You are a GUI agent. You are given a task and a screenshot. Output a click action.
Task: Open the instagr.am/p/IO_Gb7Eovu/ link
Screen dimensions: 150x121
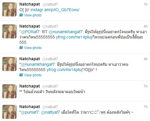(55, 10)
